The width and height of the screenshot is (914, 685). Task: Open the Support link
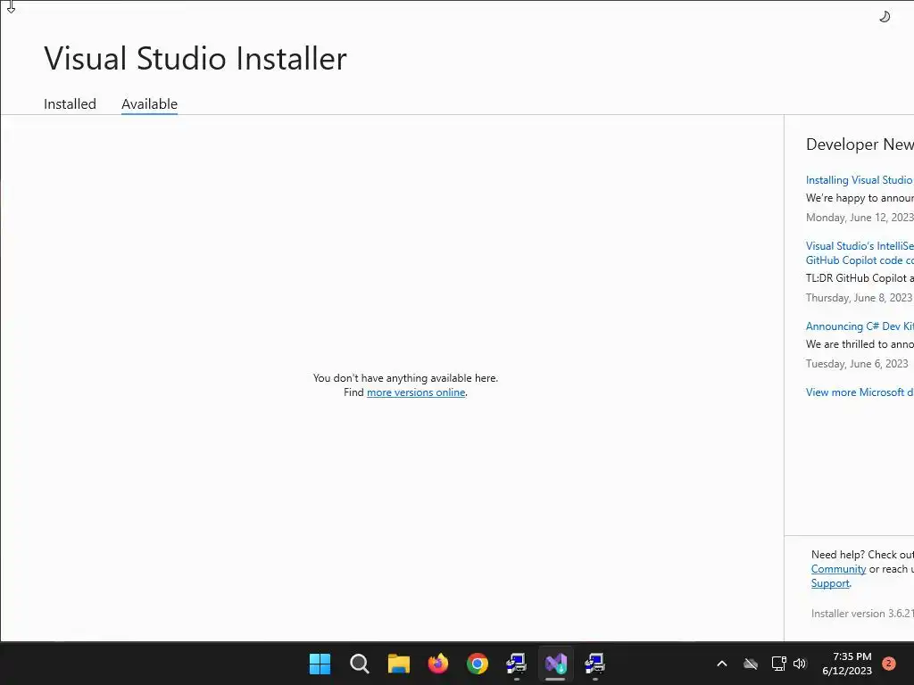tap(830, 583)
